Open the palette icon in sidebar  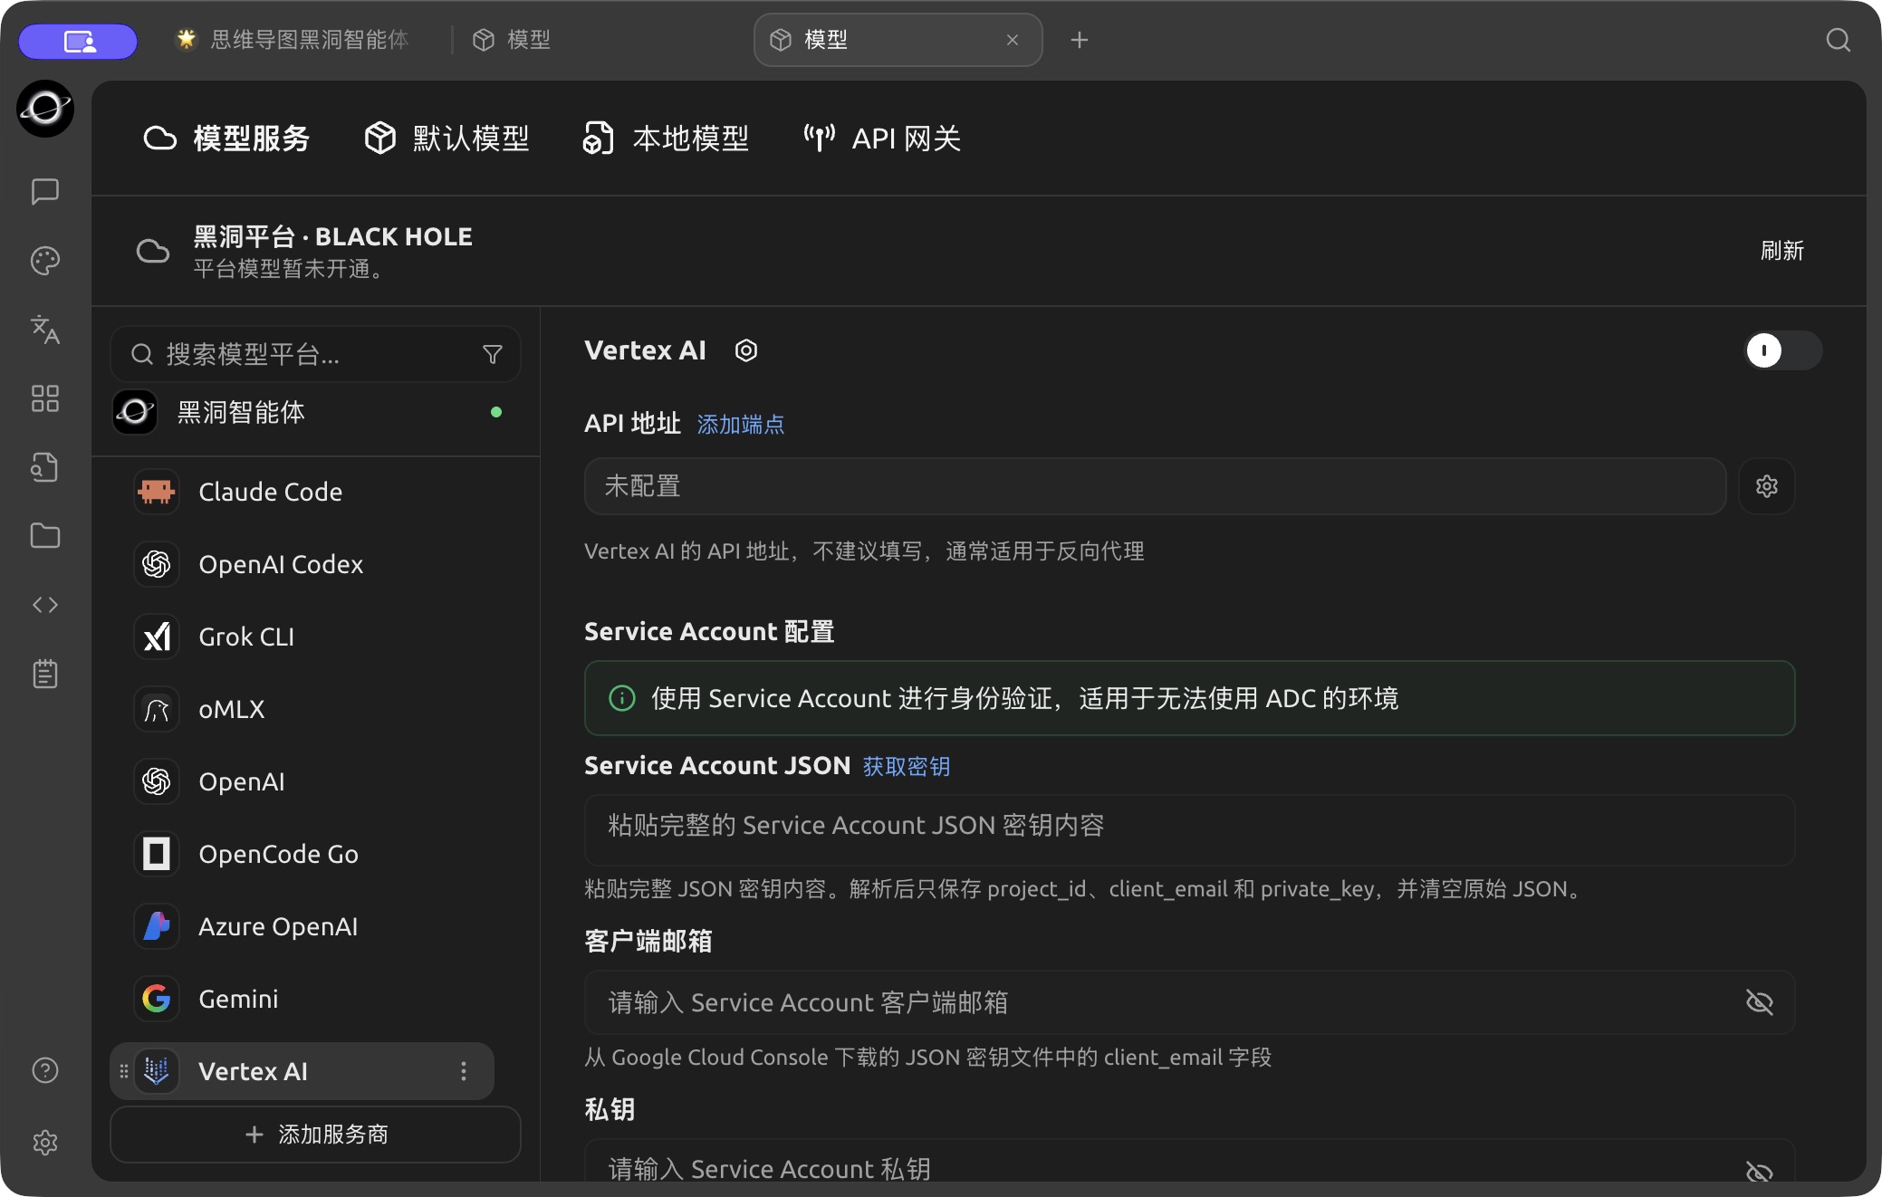click(45, 261)
